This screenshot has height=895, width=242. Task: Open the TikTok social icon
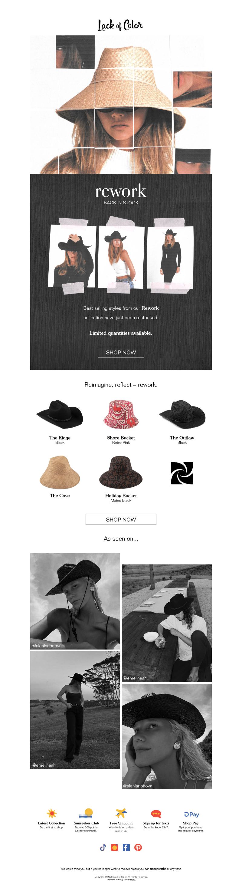(103, 847)
